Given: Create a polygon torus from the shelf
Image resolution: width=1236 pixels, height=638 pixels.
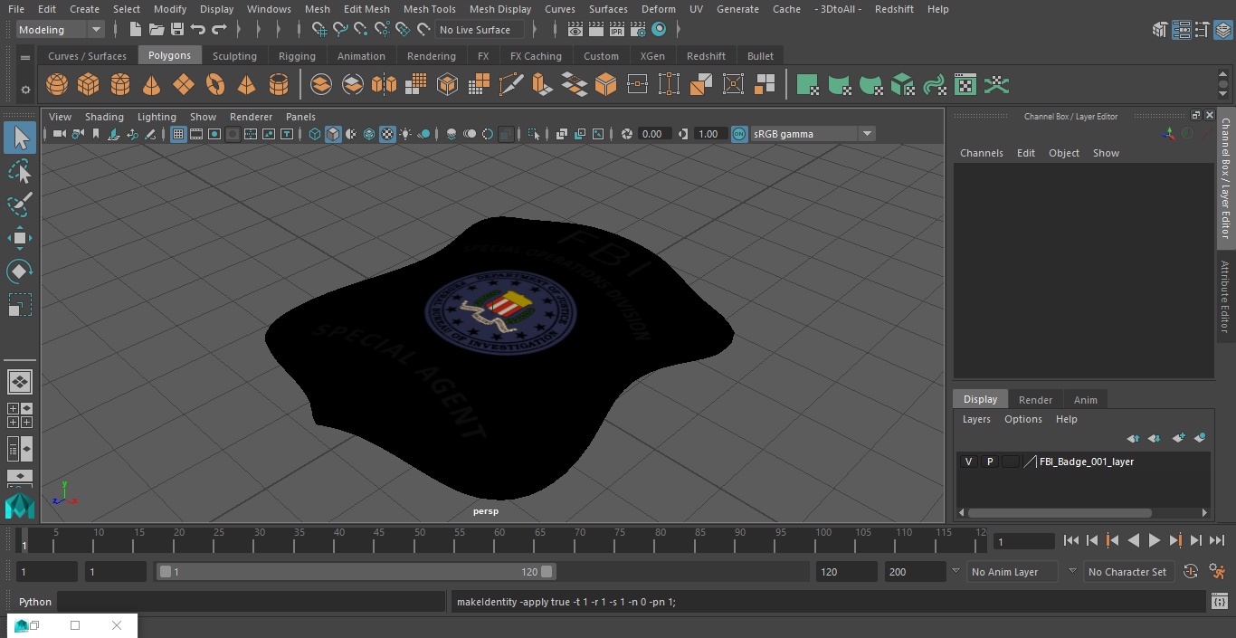Looking at the screenshot, I should pyautogui.click(x=215, y=85).
